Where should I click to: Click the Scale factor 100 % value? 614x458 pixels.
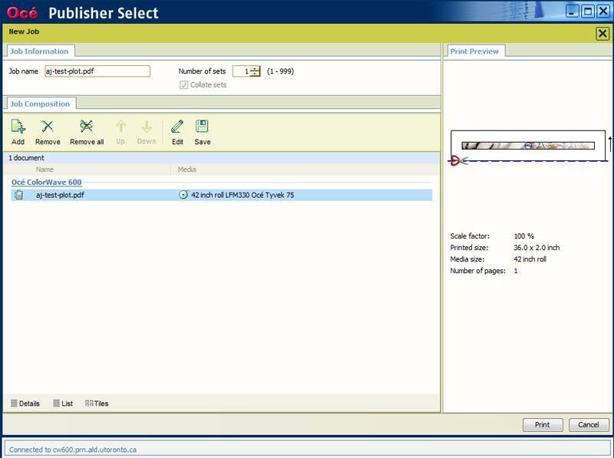click(x=523, y=236)
